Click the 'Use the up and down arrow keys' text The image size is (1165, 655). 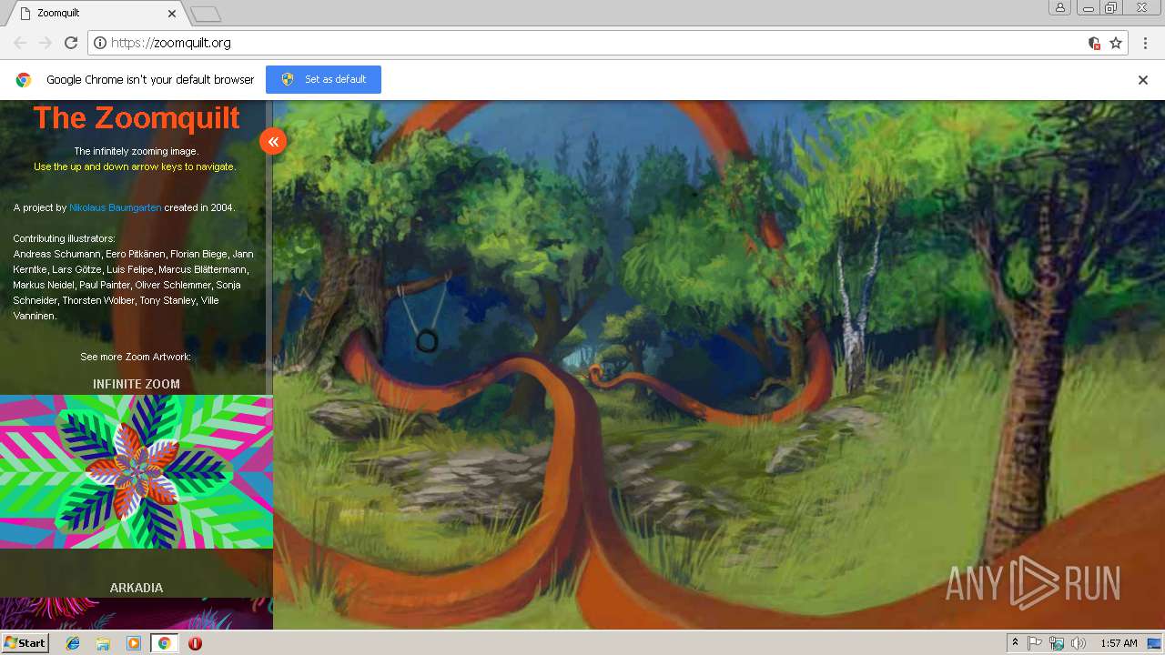pos(135,166)
